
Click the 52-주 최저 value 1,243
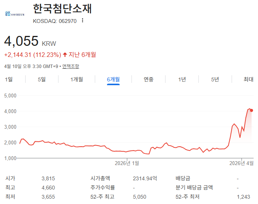point(243,197)
